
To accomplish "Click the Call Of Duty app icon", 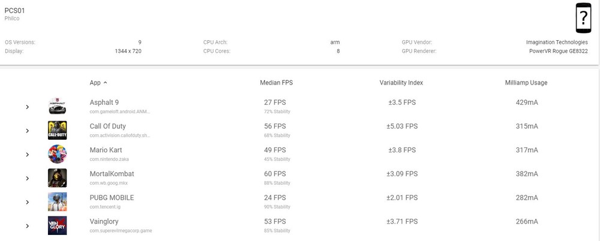I will coord(57,130).
